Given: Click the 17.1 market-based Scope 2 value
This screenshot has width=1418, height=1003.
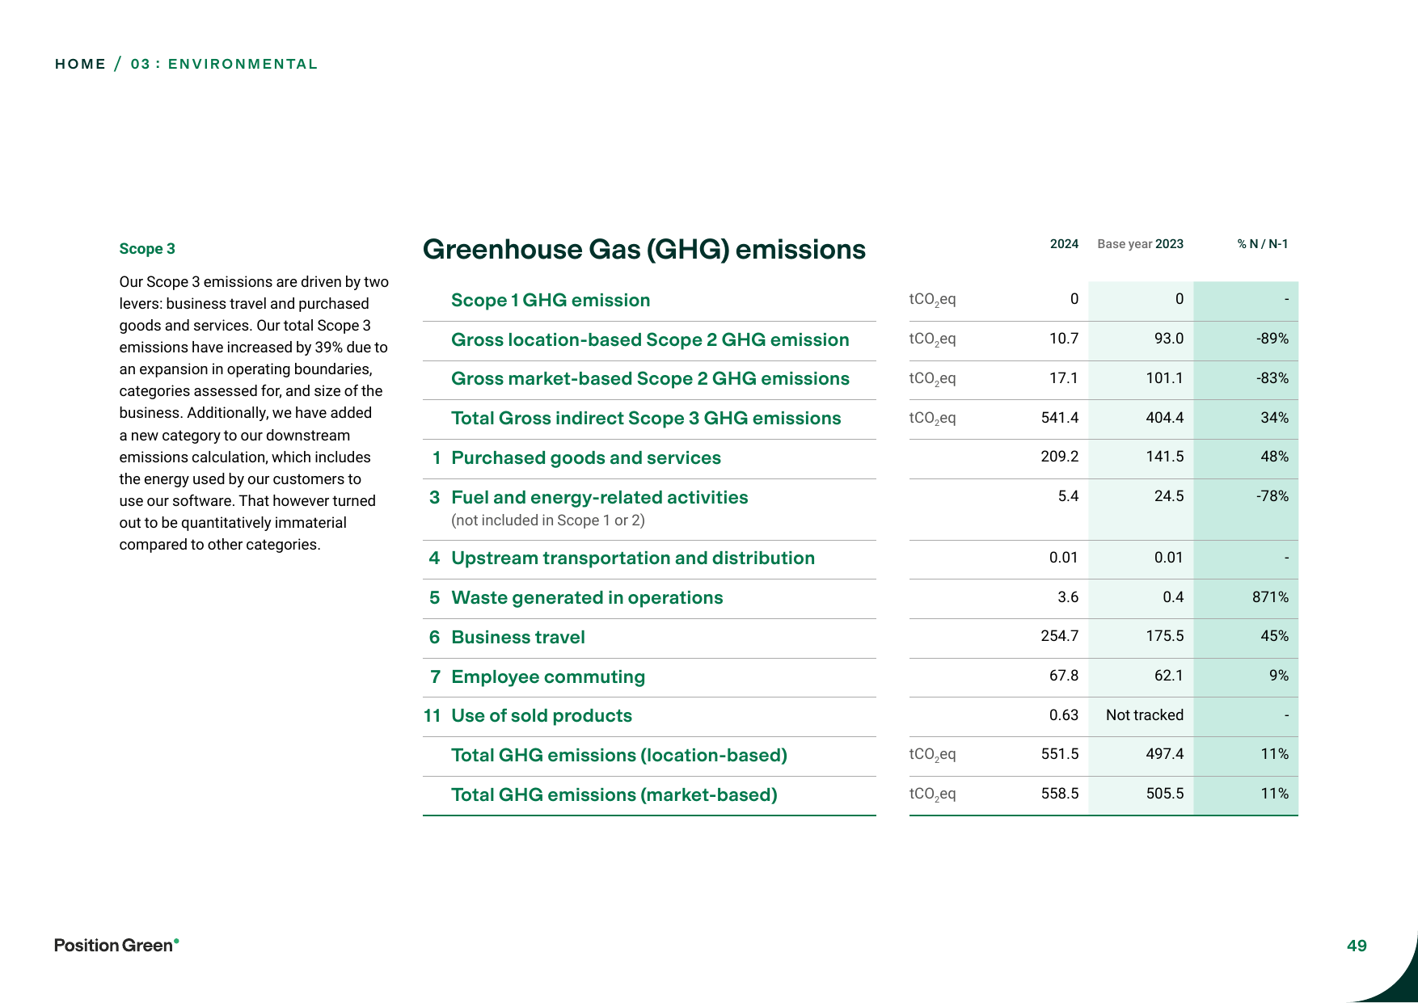Looking at the screenshot, I should (1064, 378).
